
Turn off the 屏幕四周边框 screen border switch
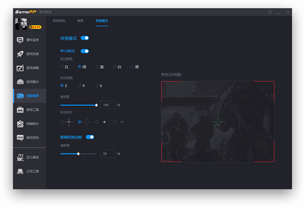click(x=90, y=137)
